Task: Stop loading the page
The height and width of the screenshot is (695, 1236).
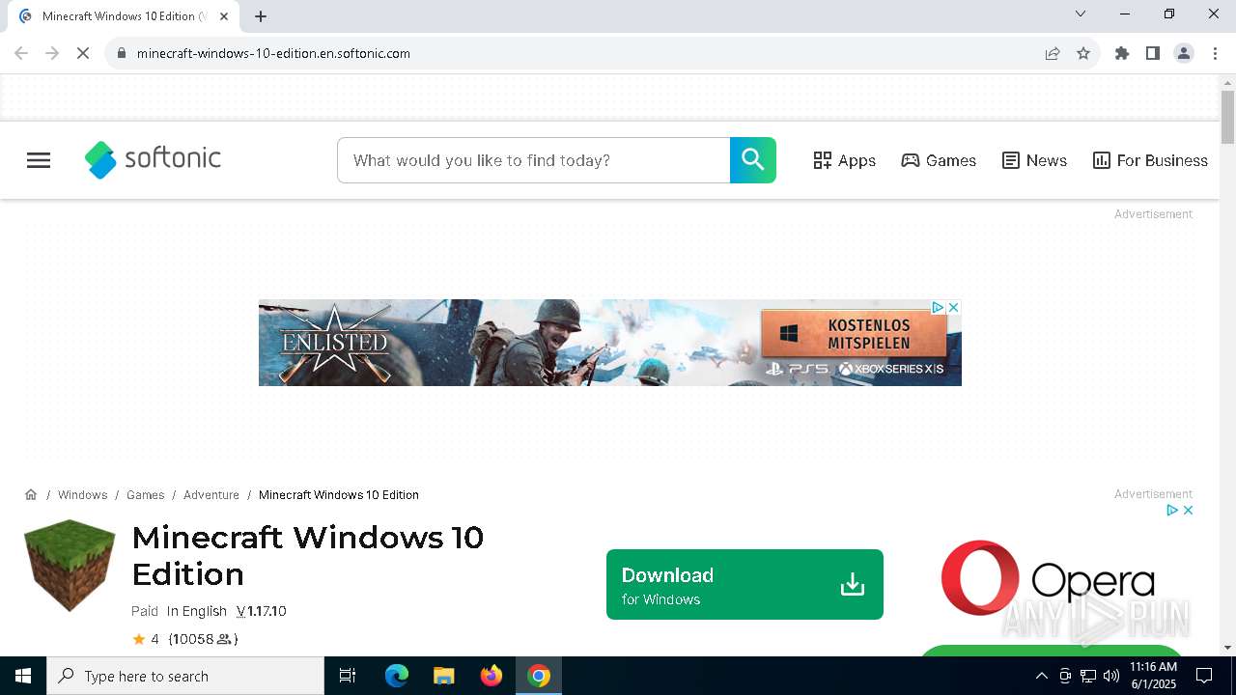Action: point(83,53)
